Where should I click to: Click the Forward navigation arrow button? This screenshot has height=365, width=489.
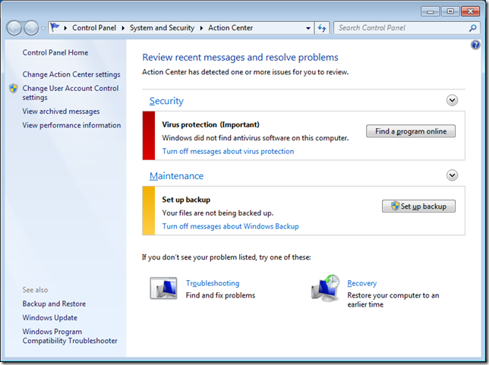coord(31,28)
